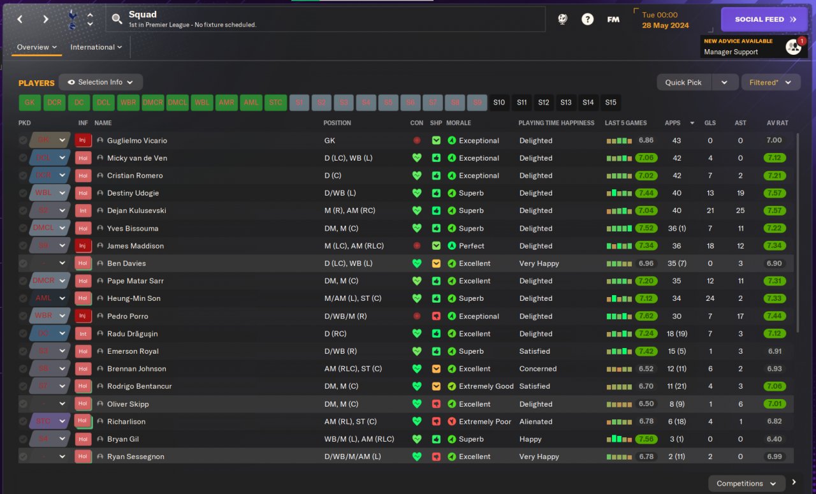Open the help question mark icon
Screen dimensions: 816x494
point(588,19)
